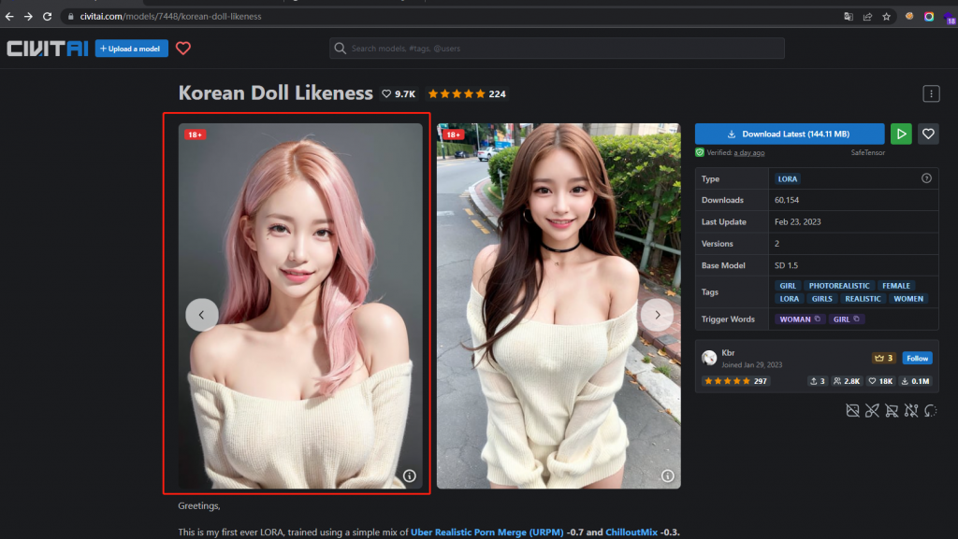
Task: Click the SafeTensor format label
Action: pyautogui.click(x=867, y=152)
